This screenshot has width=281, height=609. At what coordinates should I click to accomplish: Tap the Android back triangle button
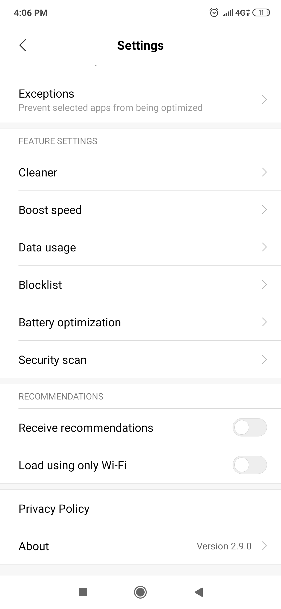click(199, 592)
